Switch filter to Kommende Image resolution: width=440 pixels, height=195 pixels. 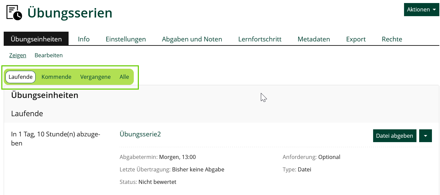[x=56, y=77]
